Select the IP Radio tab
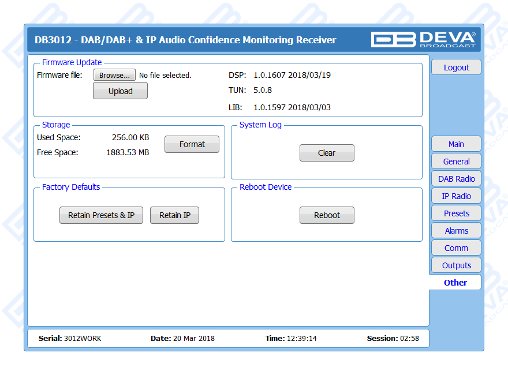The width and height of the screenshot is (508, 375). click(456, 196)
